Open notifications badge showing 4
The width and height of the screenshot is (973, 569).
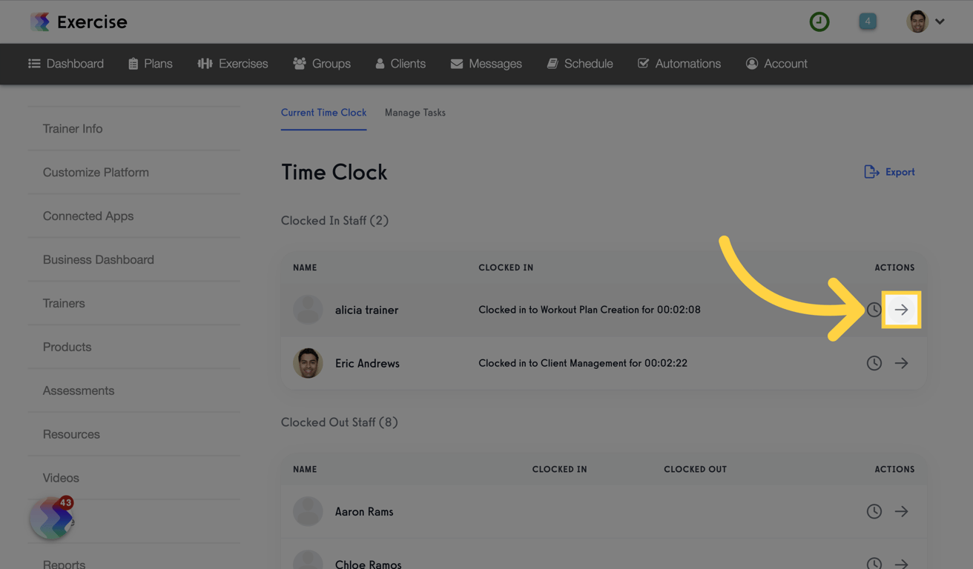(868, 21)
